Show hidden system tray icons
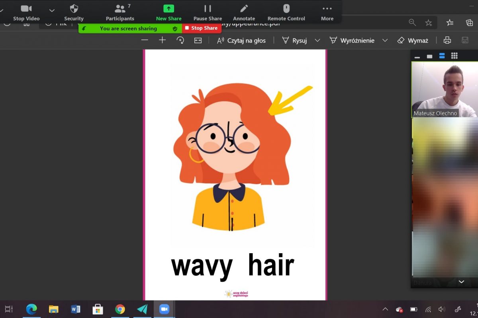 point(385,309)
